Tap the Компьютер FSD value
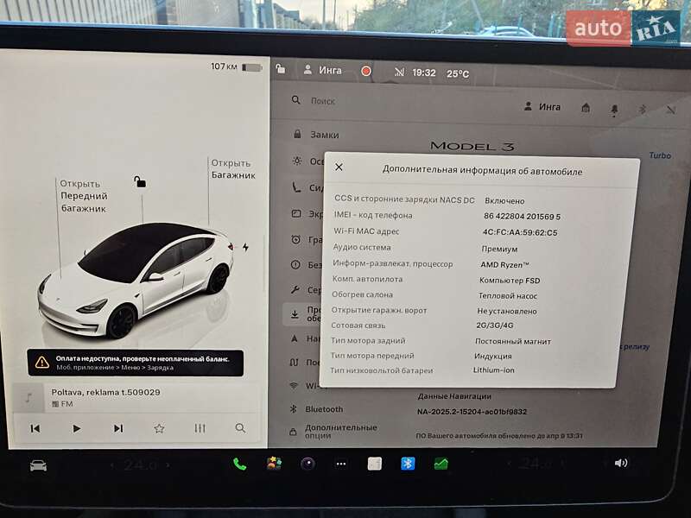Image resolution: width=691 pixels, height=518 pixels. tap(510, 280)
